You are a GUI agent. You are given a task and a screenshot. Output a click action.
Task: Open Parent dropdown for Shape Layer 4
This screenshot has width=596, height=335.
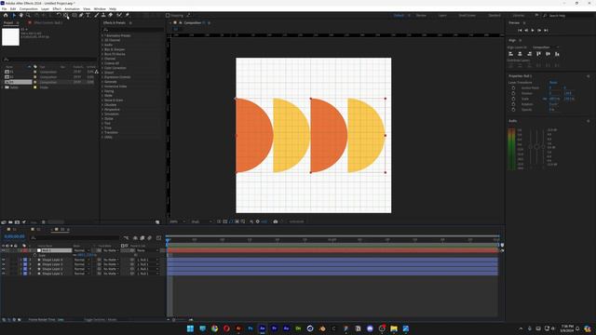pos(147,260)
